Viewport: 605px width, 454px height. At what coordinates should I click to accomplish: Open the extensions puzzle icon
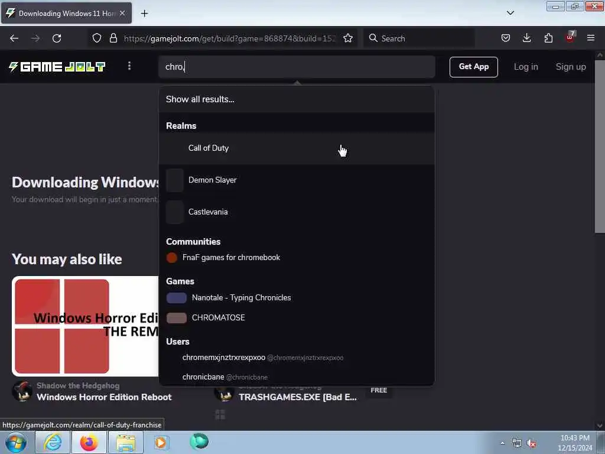pos(548,38)
